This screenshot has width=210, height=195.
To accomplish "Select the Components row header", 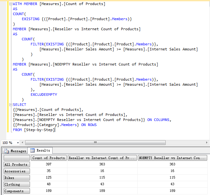I will [x=17, y=191].
